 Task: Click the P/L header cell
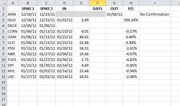pos(131,9)
